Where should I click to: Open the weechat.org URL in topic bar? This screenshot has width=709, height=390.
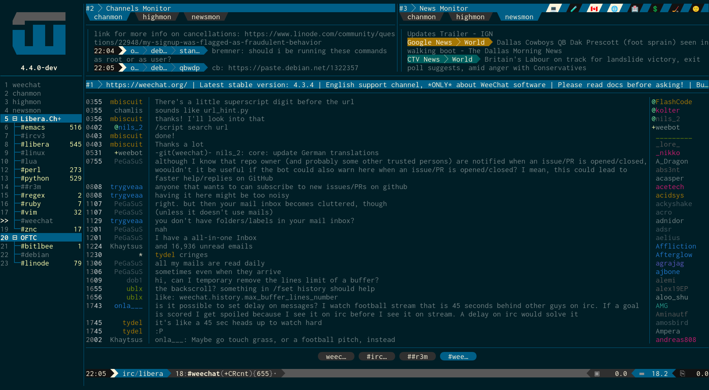(147, 85)
